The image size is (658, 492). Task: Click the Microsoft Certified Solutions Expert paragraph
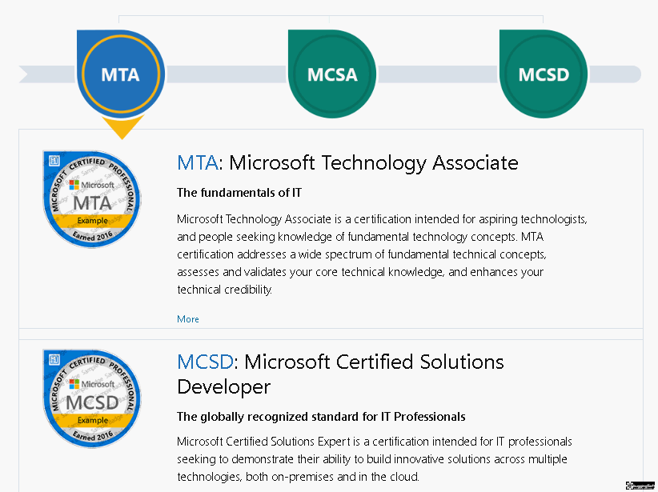pos(375,459)
